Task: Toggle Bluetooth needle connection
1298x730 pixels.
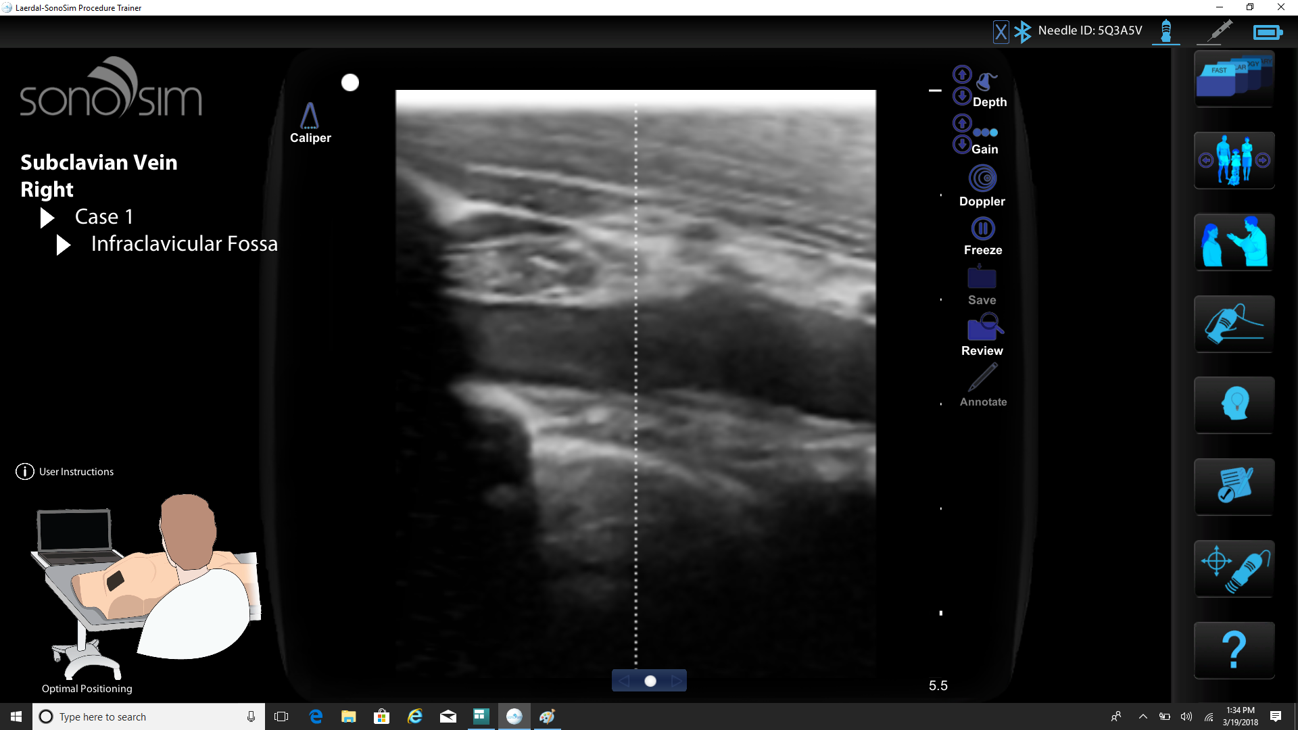Action: click(x=1022, y=30)
